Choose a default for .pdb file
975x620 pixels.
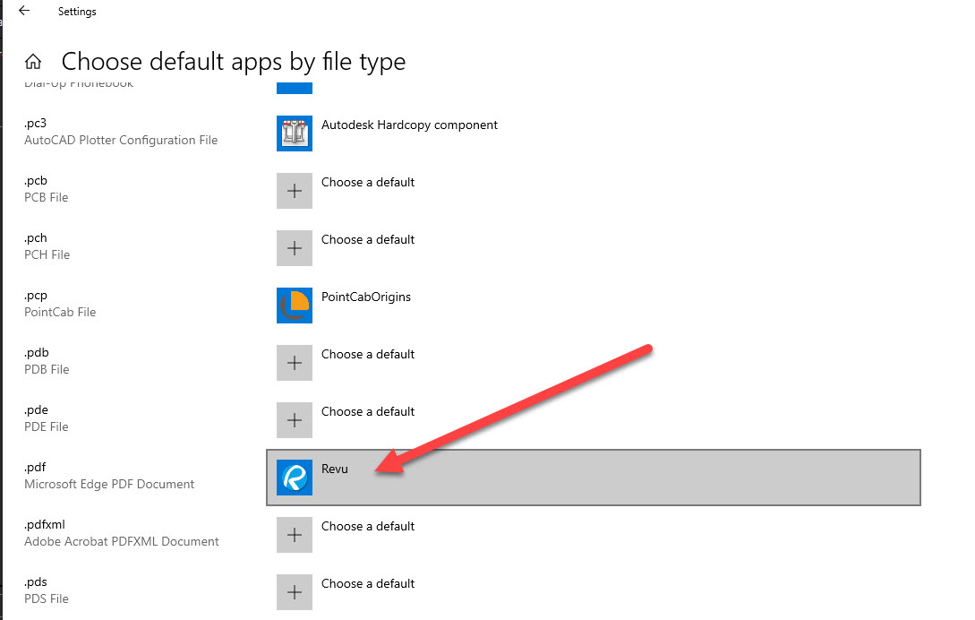point(367,354)
